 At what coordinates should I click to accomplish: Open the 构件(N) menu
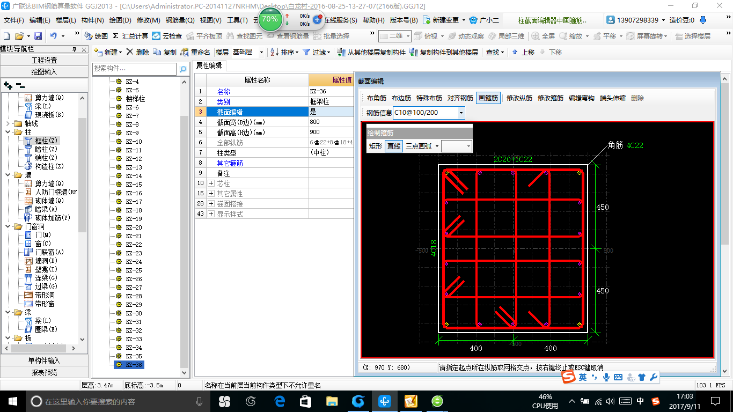tap(92, 20)
